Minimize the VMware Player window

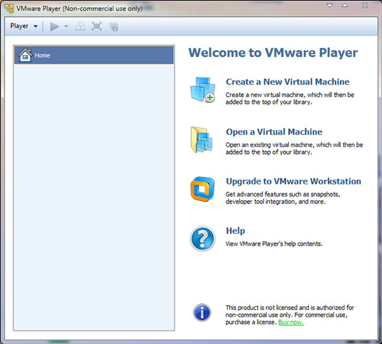330,5
